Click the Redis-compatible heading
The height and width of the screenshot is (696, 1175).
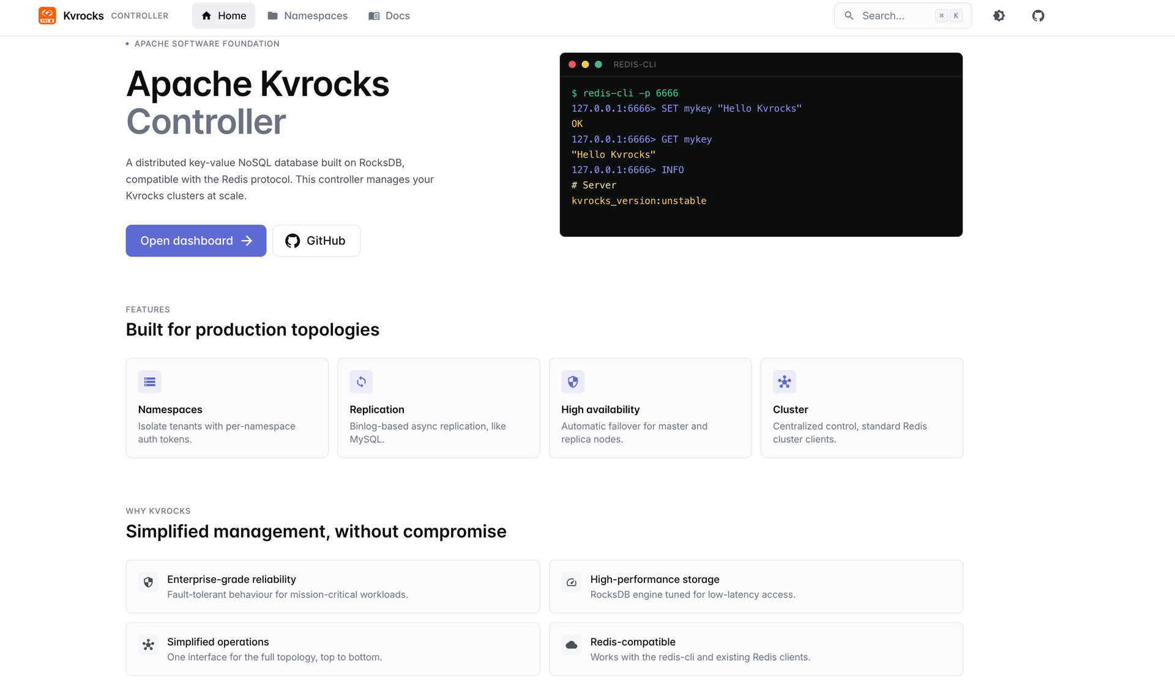(x=633, y=642)
